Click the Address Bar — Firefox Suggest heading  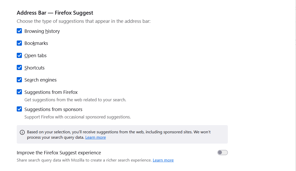pyautogui.click(x=55, y=13)
